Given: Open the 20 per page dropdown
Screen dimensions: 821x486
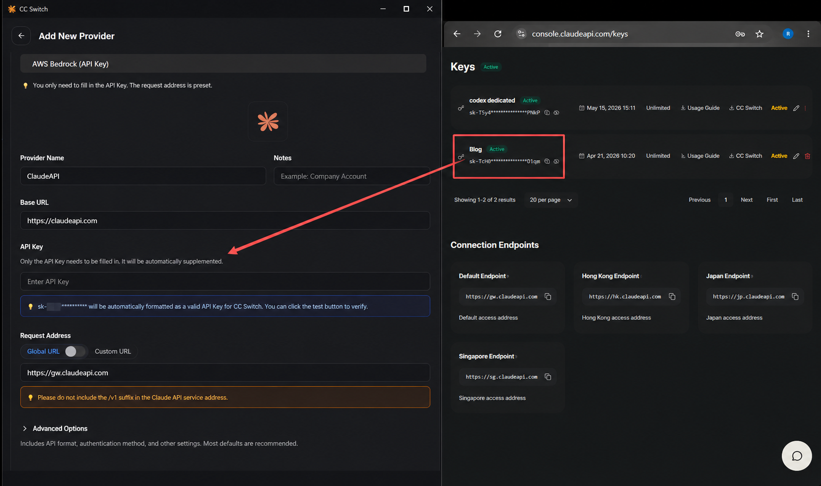Looking at the screenshot, I should (551, 200).
